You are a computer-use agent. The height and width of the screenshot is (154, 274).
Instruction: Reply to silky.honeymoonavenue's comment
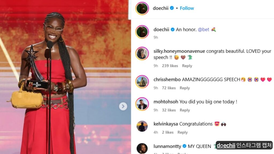coord(187,66)
